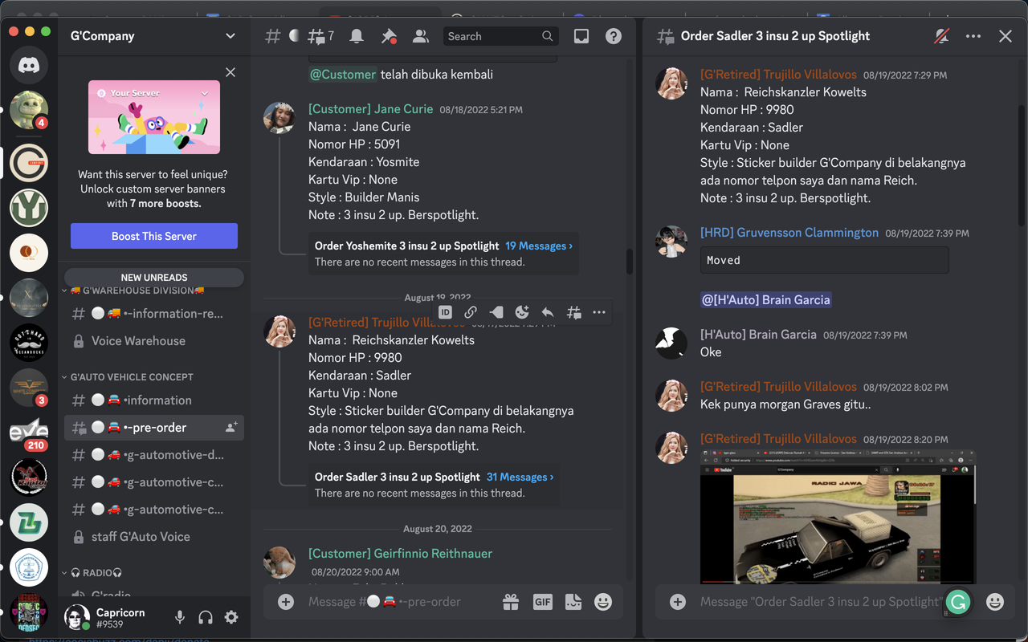Click Grammarly icon in thread input
The image size is (1028, 642).
pos(958,602)
